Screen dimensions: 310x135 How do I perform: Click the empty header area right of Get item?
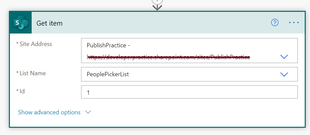(165, 23)
